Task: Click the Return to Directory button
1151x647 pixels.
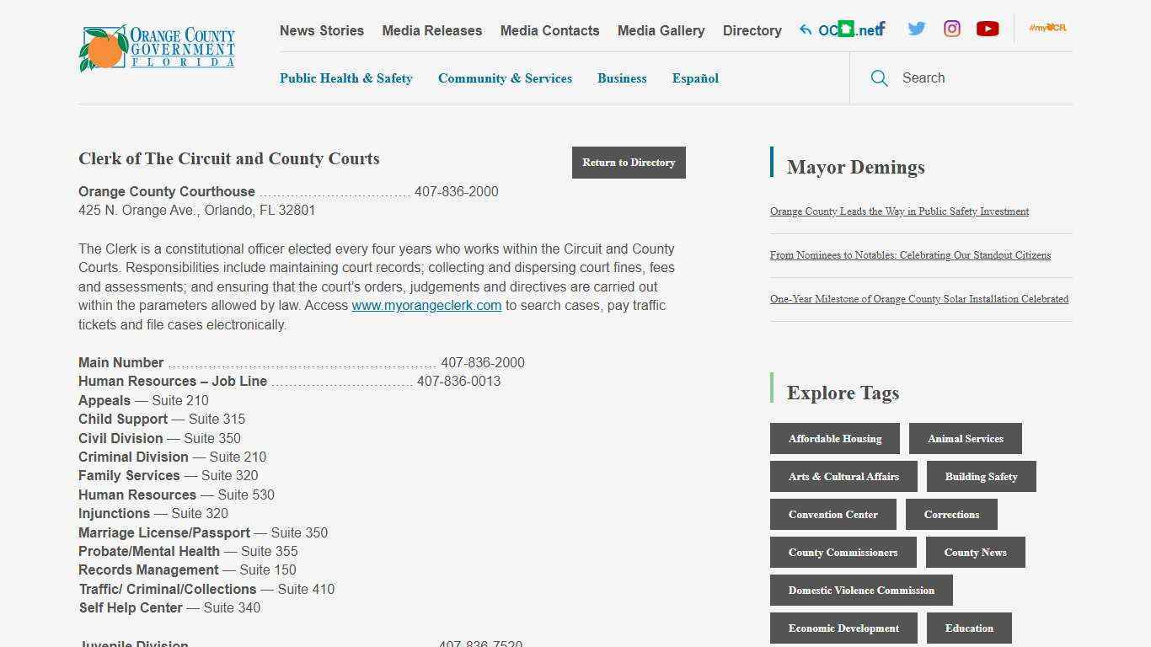Action: 628,162
